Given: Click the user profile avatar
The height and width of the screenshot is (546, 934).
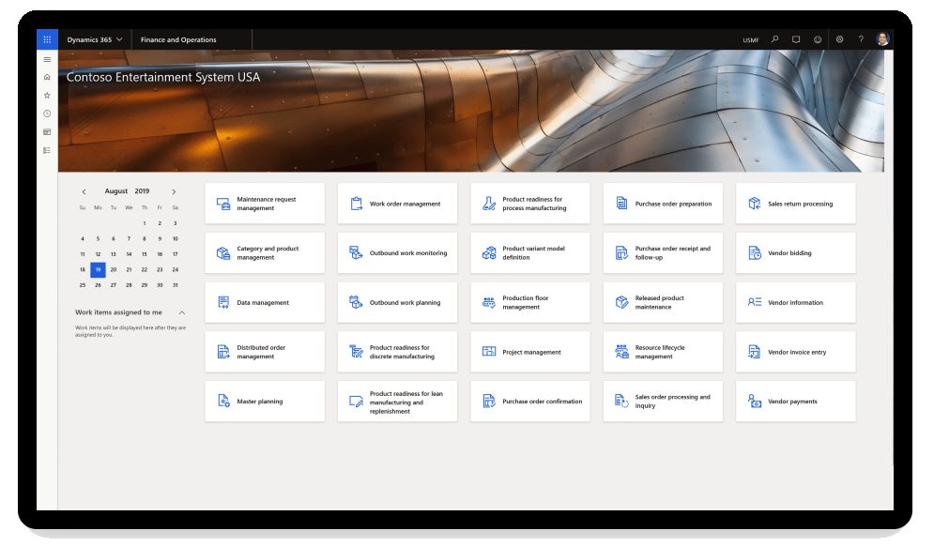Looking at the screenshot, I should point(882,39).
